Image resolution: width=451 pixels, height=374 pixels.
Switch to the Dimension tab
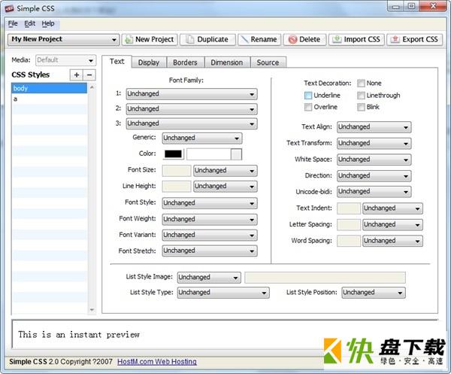click(227, 62)
